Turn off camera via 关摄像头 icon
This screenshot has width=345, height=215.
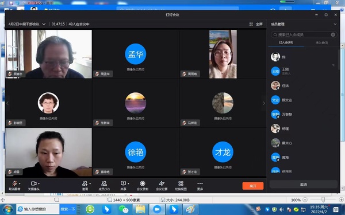click(x=33, y=183)
